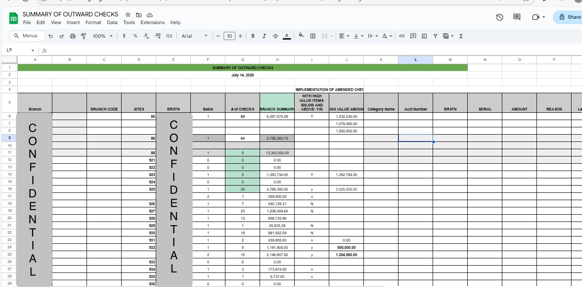
Task: Open the Format menu
Action: pyautogui.click(x=93, y=22)
